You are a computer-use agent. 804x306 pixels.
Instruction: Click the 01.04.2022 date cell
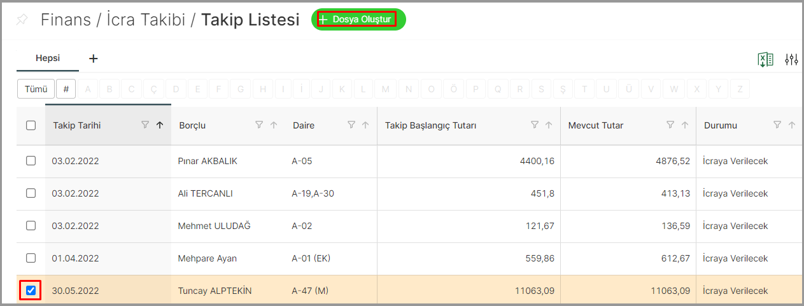tap(76, 258)
